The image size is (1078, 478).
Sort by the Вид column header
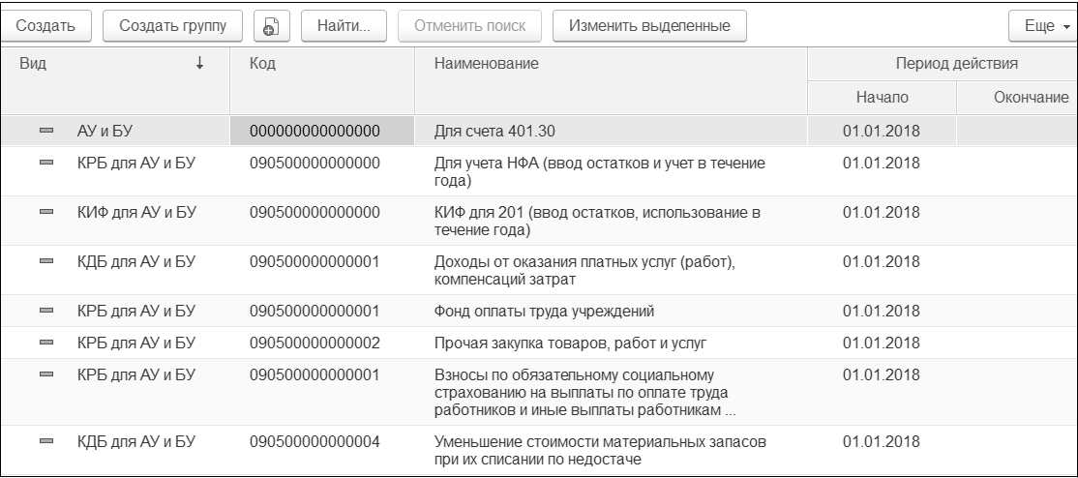[114, 63]
